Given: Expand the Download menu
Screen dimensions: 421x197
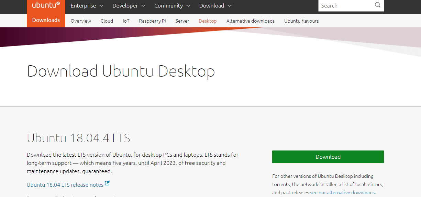Looking at the screenshot, I should 215,6.
